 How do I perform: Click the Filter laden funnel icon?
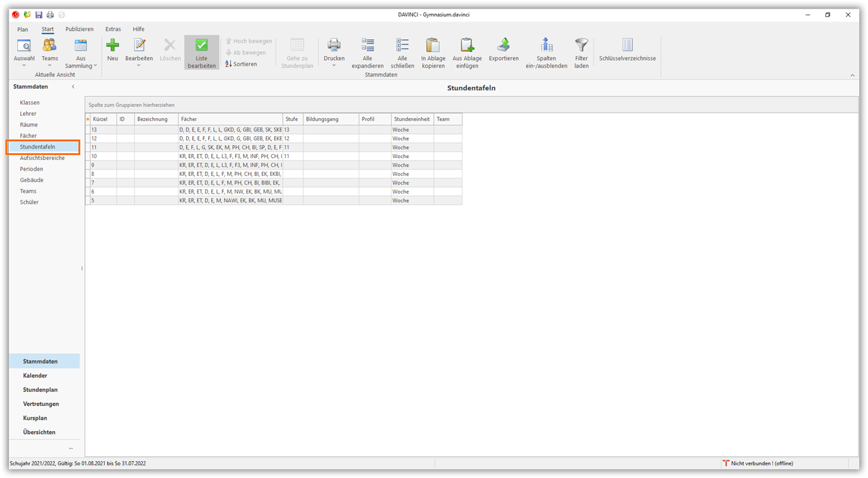[x=581, y=46]
